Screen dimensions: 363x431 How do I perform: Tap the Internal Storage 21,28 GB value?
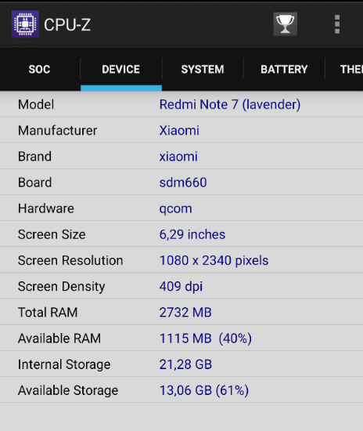click(185, 364)
